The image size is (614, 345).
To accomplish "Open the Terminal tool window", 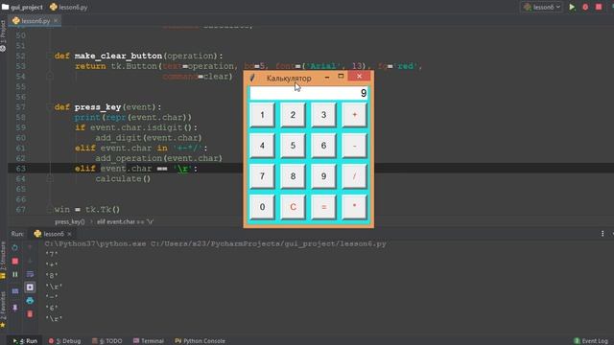I will pos(149,341).
